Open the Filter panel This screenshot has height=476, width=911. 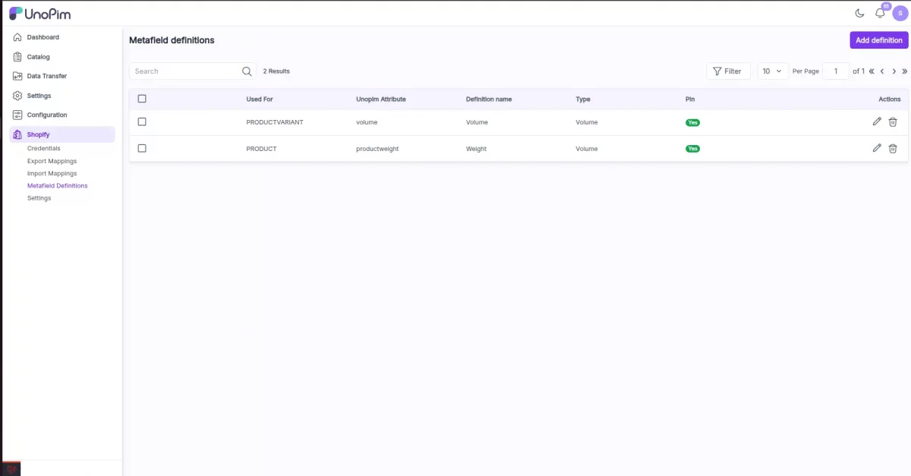[728, 71]
